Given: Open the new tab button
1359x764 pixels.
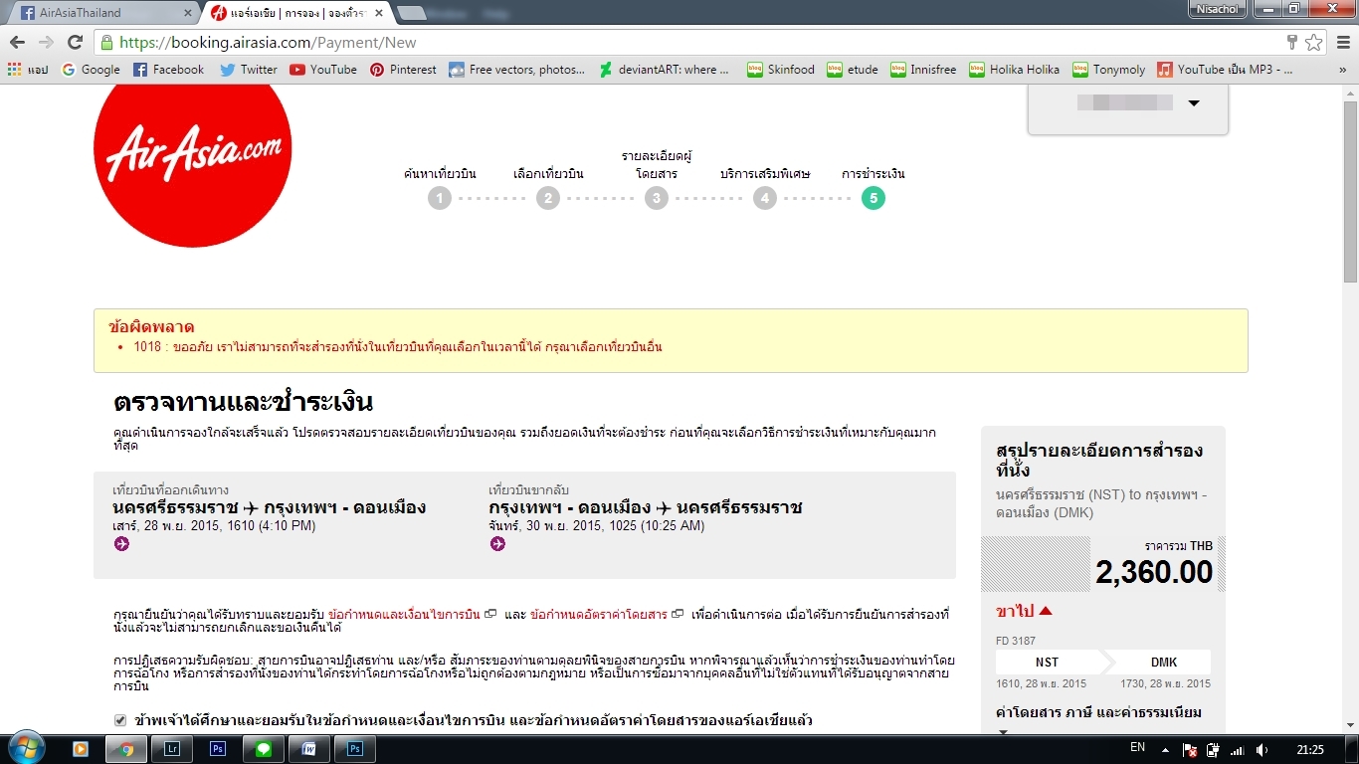Looking at the screenshot, I should (411, 14).
